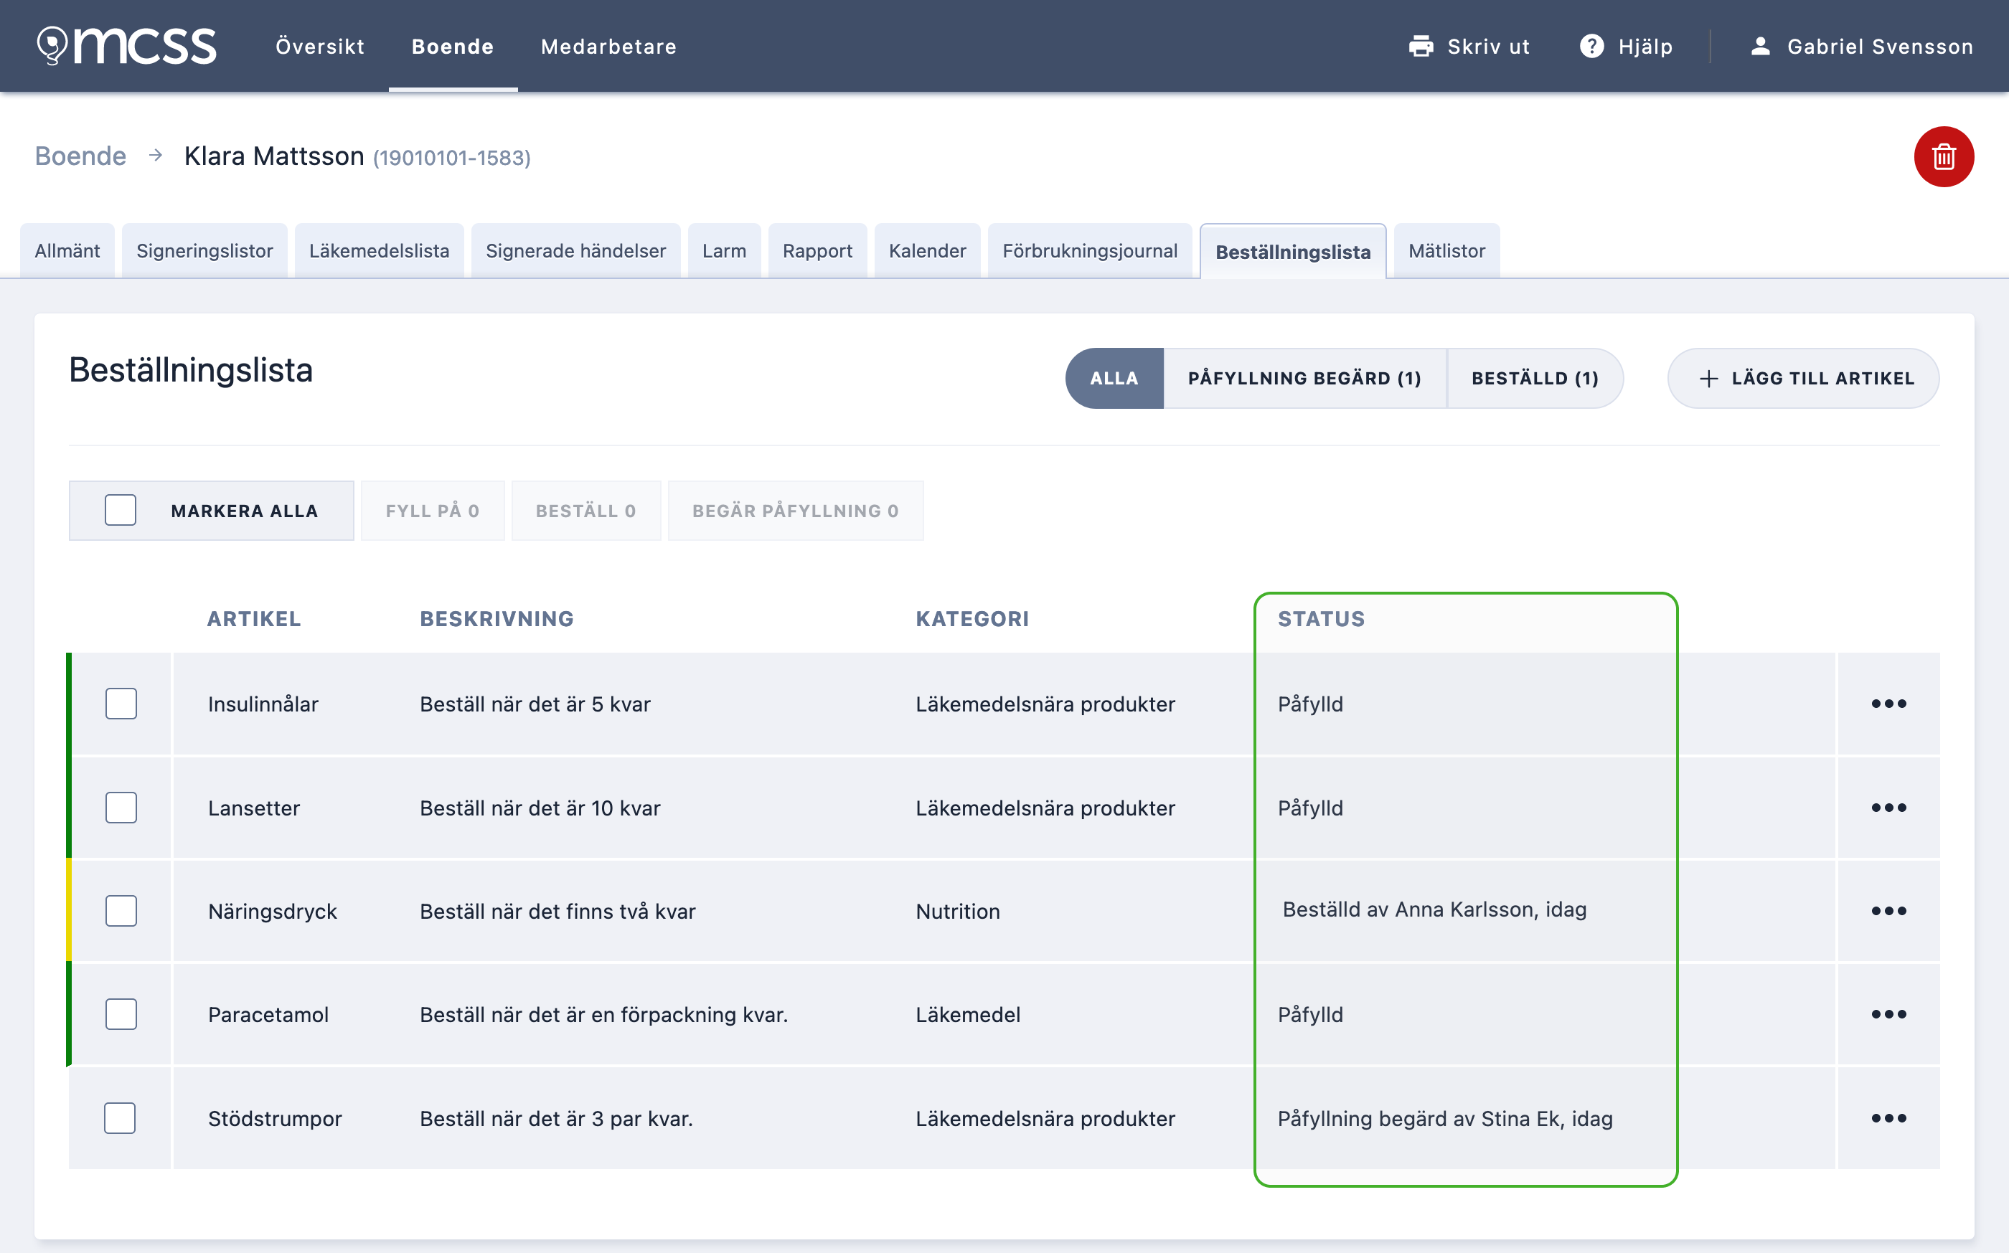This screenshot has width=2009, height=1253.
Task: Filter by Påfyllning begärd (1)
Action: (x=1304, y=379)
